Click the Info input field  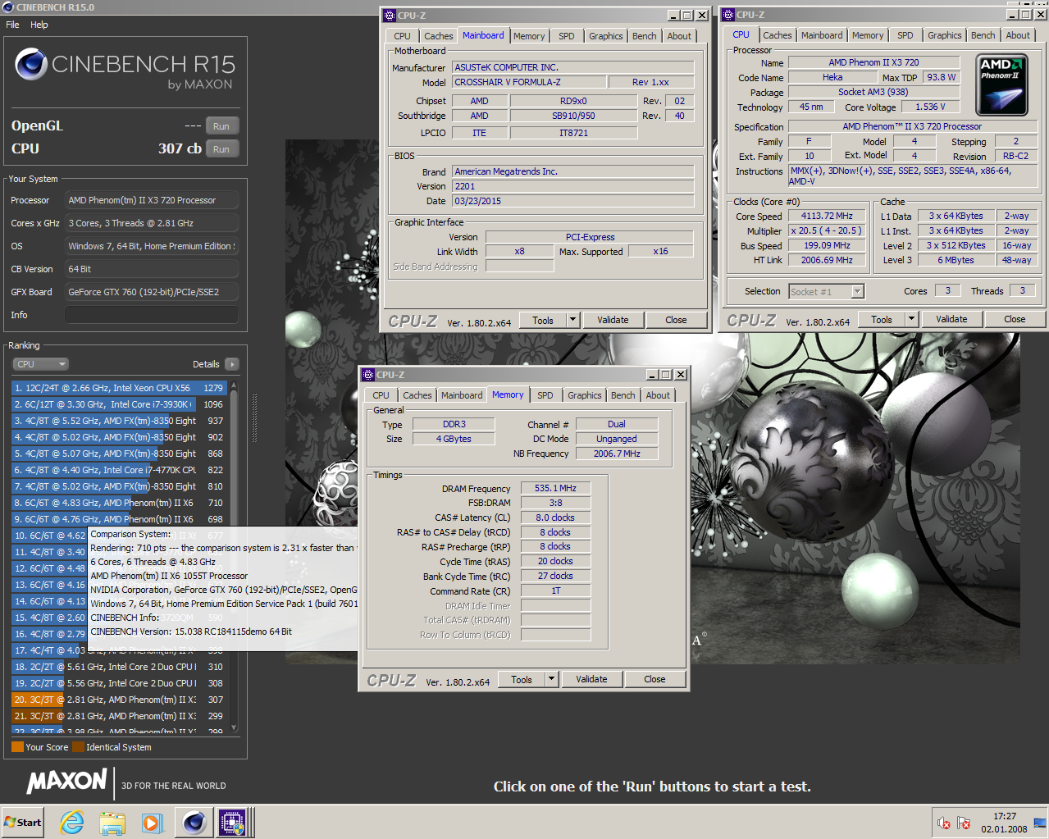(152, 315)
